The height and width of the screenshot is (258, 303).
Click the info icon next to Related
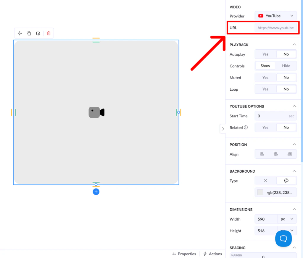pos(246,127)
